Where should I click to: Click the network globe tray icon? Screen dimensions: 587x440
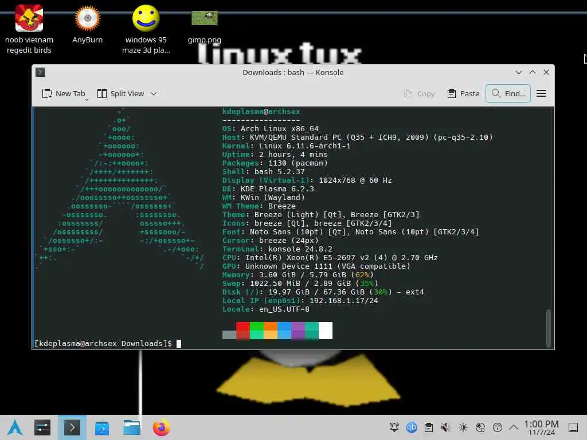[480, 427]
